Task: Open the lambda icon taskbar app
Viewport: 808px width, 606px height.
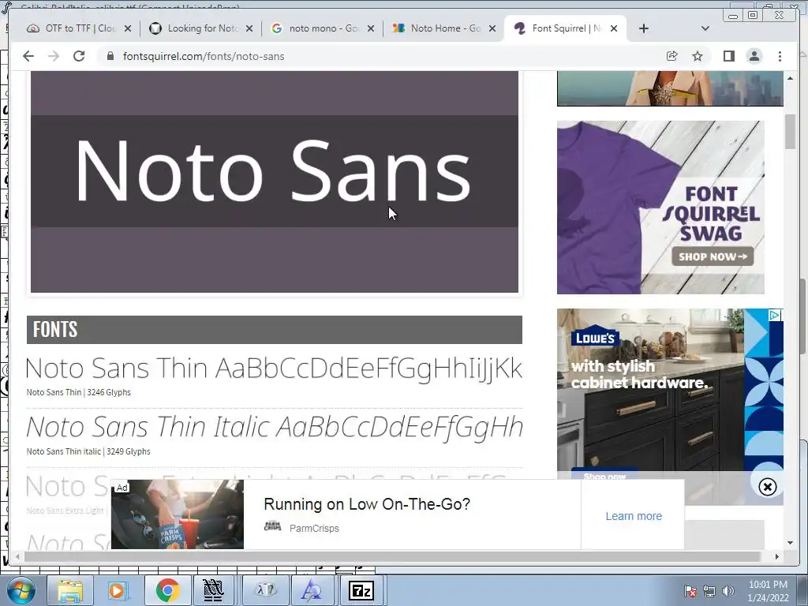Action: [266, 590]
